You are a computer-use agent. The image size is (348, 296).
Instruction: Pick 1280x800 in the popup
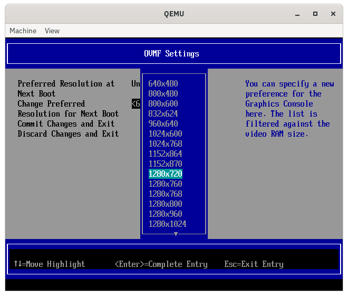(166, 204)
